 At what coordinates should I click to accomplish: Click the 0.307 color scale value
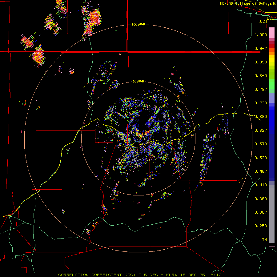pos(261,212)
